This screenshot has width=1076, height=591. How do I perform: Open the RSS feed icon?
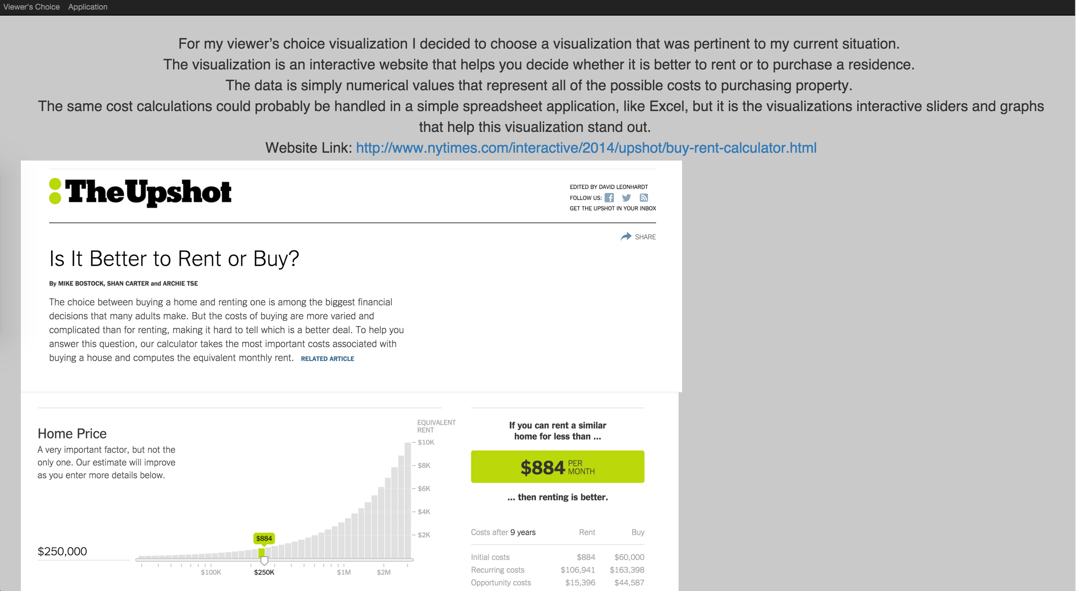pos(644,198)
